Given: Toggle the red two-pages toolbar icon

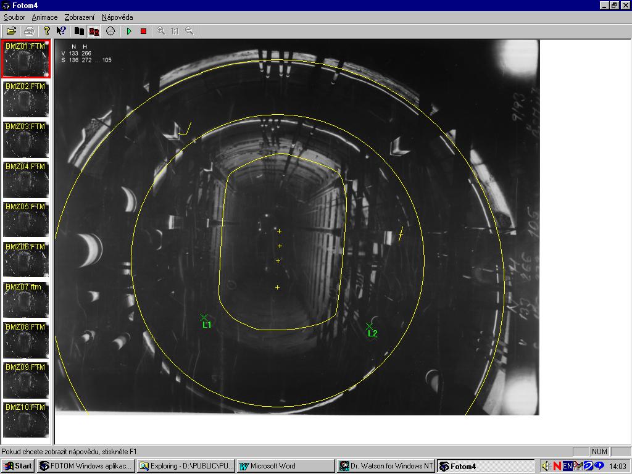Looking at the screenshot, I should 94,31.
